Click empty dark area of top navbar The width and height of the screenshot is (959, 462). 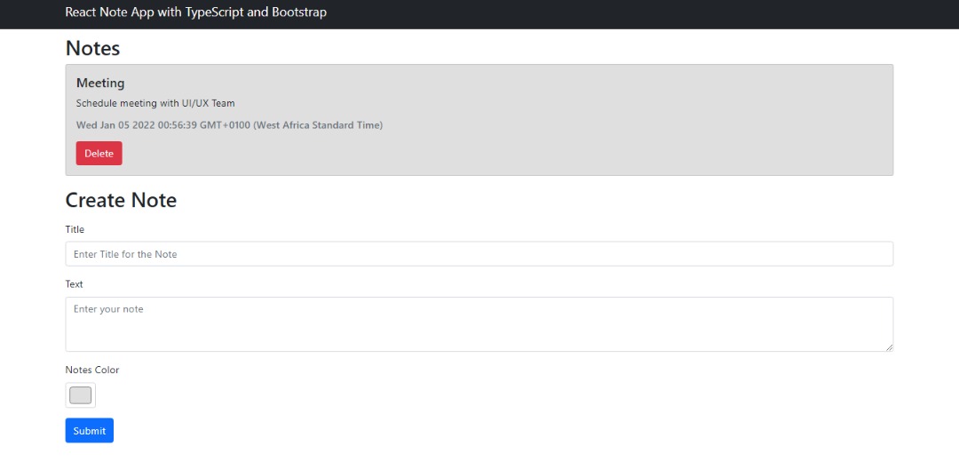[x=612, y=13]
